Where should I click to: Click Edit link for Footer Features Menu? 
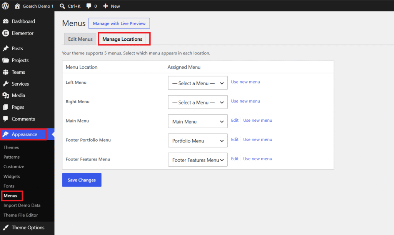click(x=235, y=159)
